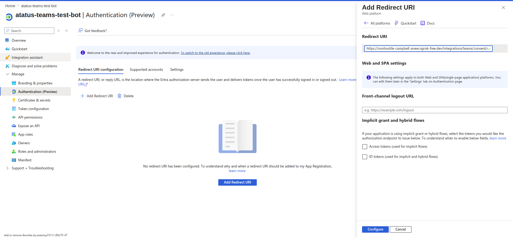Click the Certificates & secrets key icon
Image resolution: width=513 pixels, height=238 pixels.
pos(14,100)
